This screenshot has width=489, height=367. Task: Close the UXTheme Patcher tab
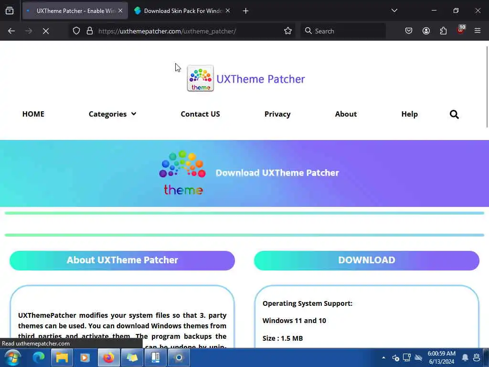pos(120,11)
